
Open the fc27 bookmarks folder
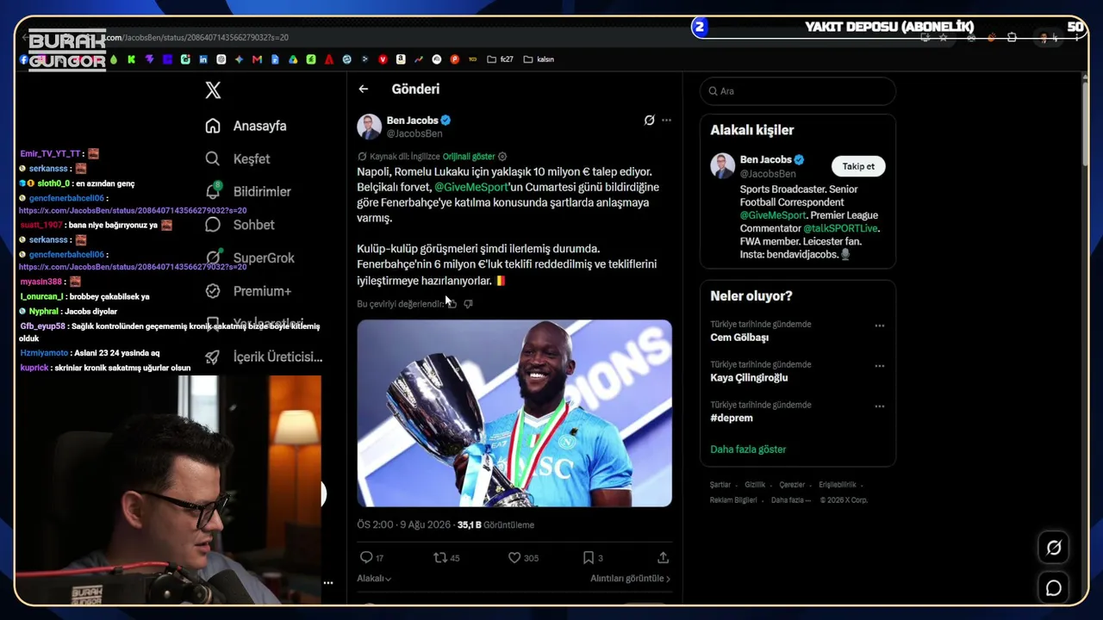pos(500,59)
